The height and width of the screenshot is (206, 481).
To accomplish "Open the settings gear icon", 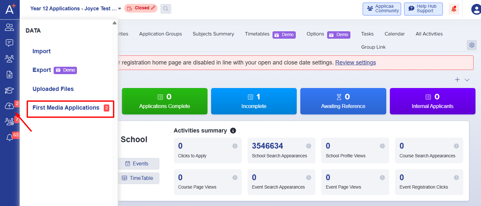I will [x=472, y=45].
